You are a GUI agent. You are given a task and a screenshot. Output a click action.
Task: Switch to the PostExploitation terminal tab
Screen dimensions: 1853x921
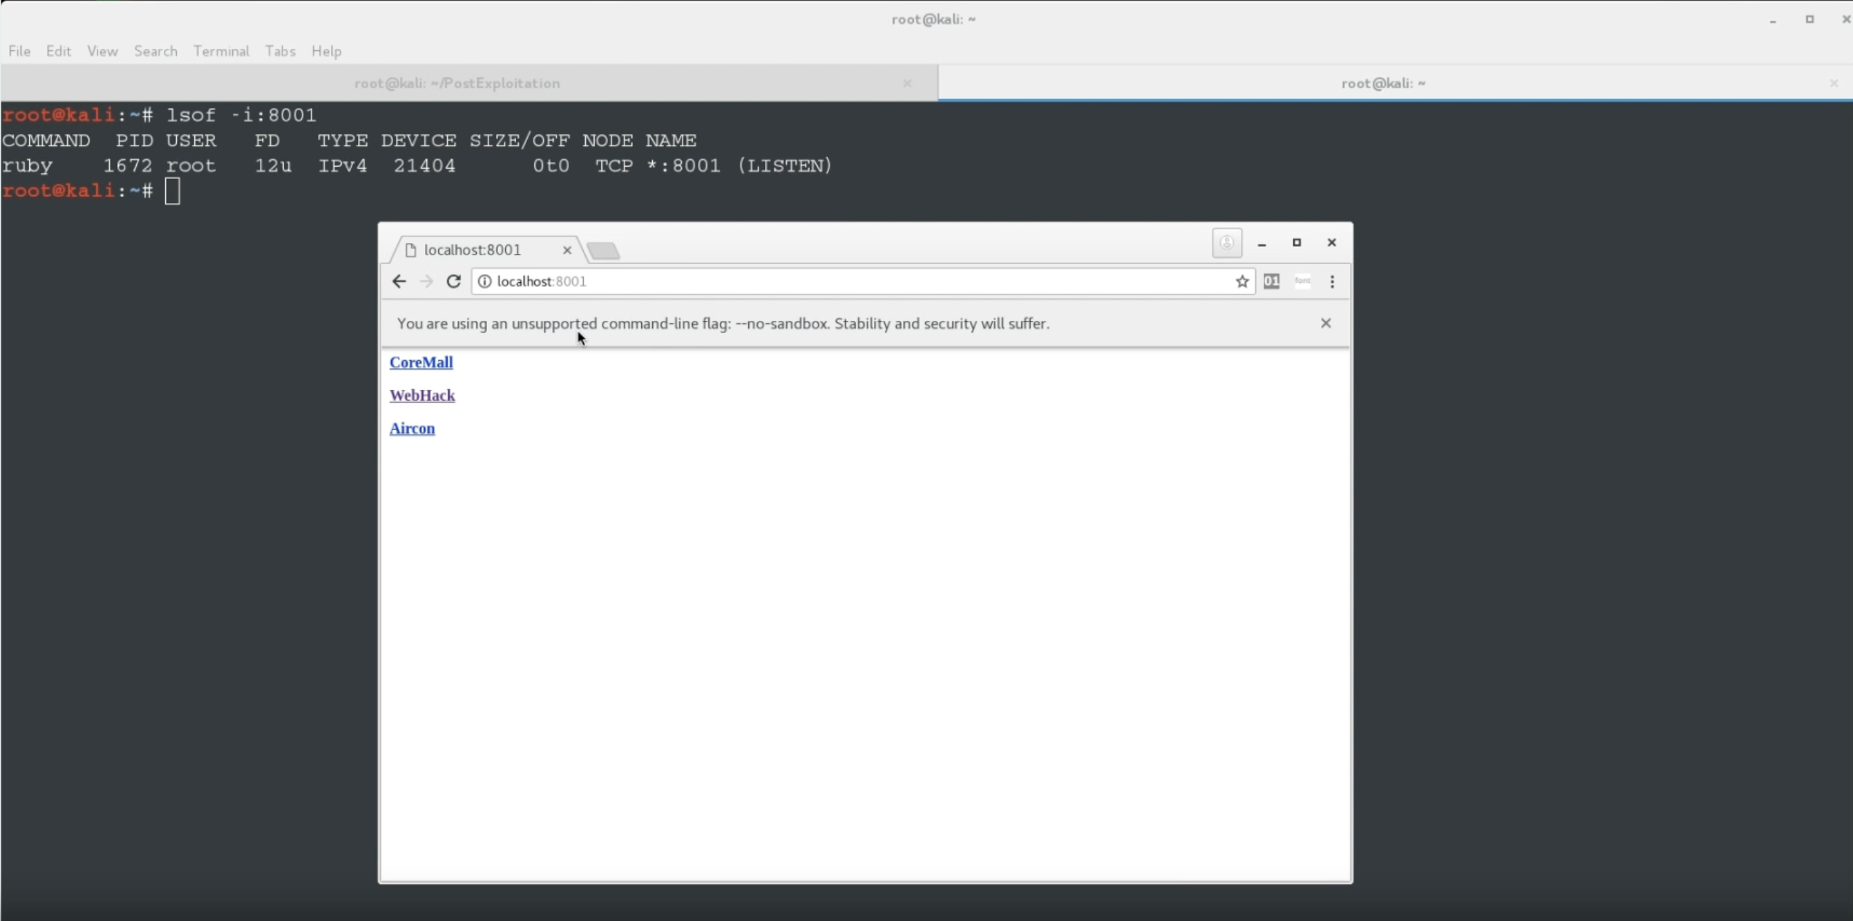tap(457, 83)
